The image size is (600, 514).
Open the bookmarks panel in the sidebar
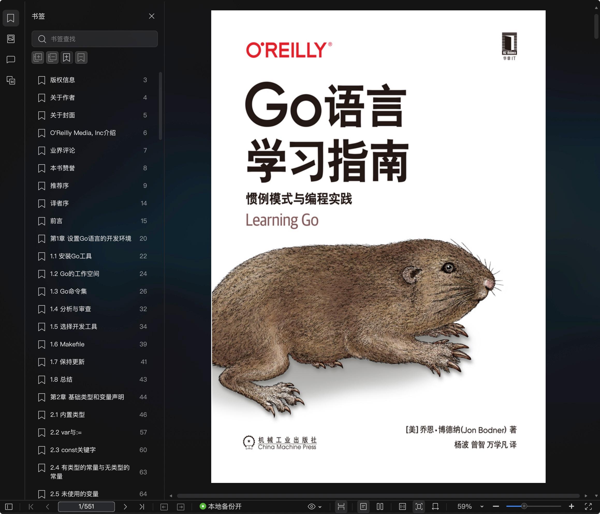pos(11,18)
